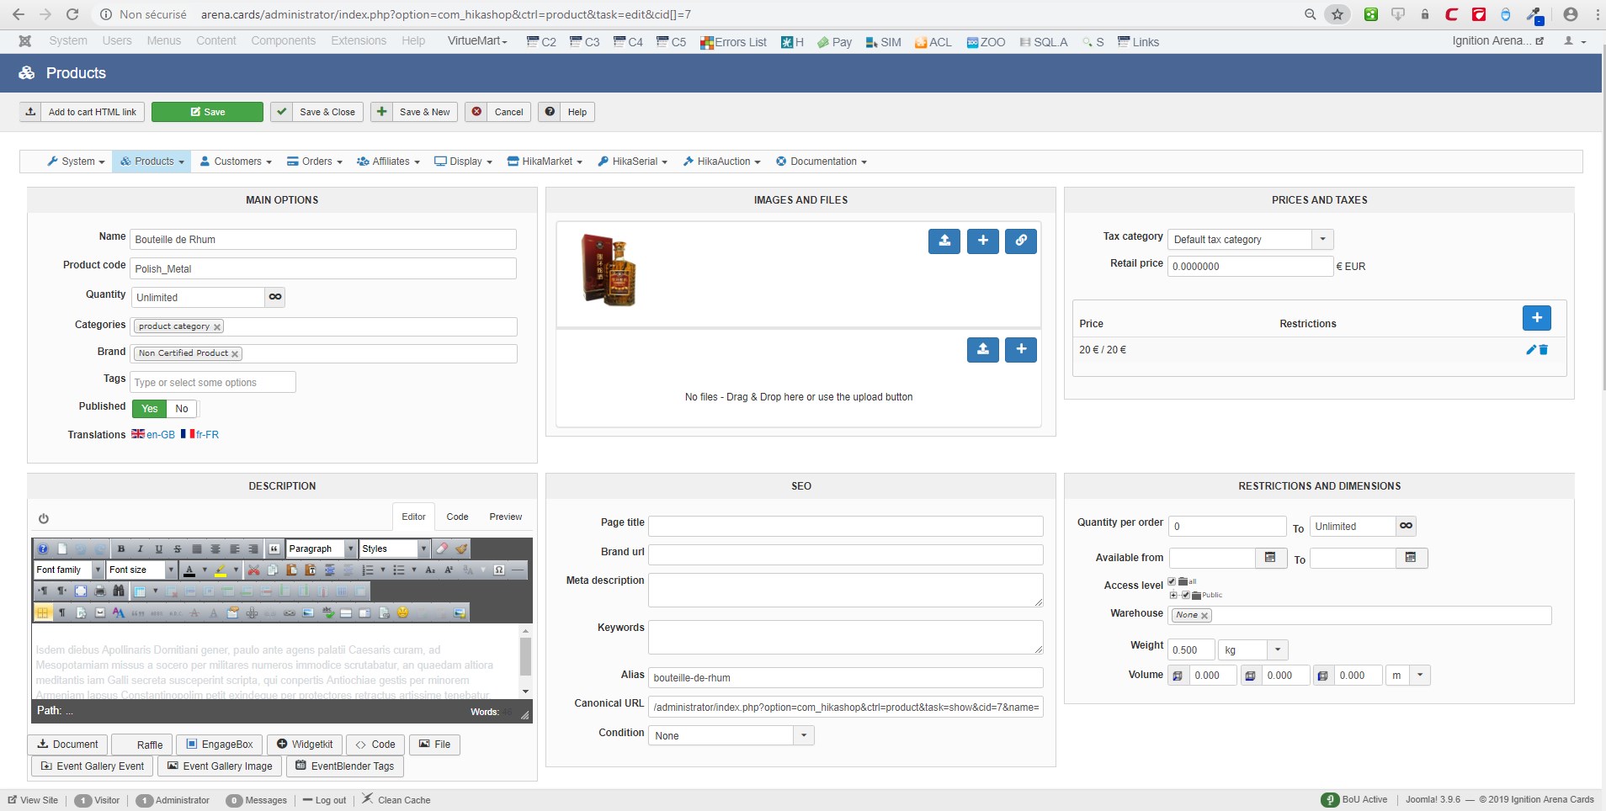This screenshot has width=1606, height=811.
Task: Click the link icon in Images and Files
Action: click(x=1020, y=241)
